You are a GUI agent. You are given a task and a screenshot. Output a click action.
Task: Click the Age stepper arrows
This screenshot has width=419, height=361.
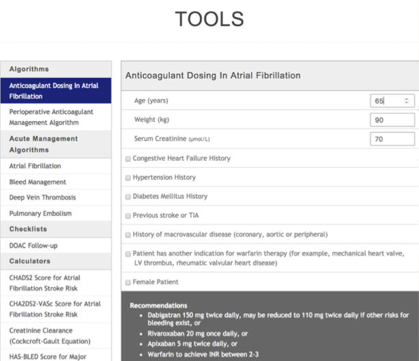coord(407,101)
